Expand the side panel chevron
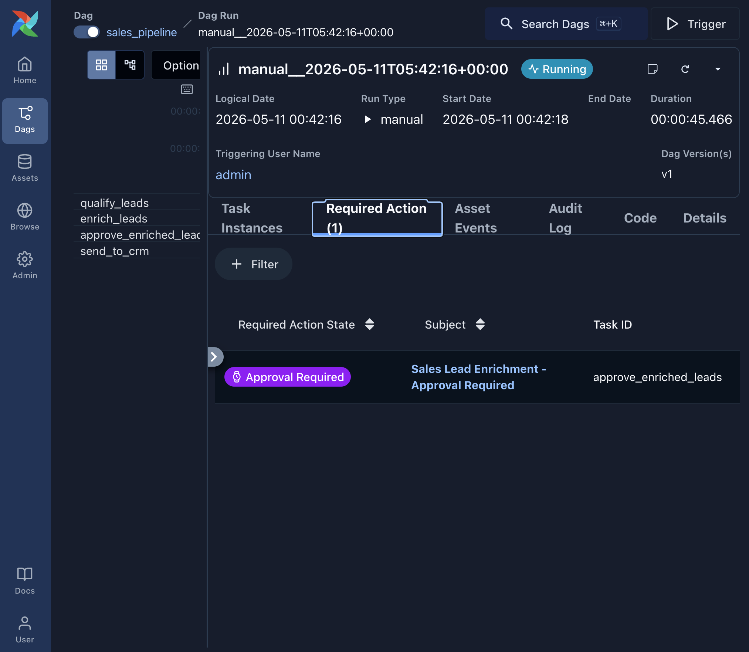The width and height of the screenshot is (749, 652). pos(215,357)
